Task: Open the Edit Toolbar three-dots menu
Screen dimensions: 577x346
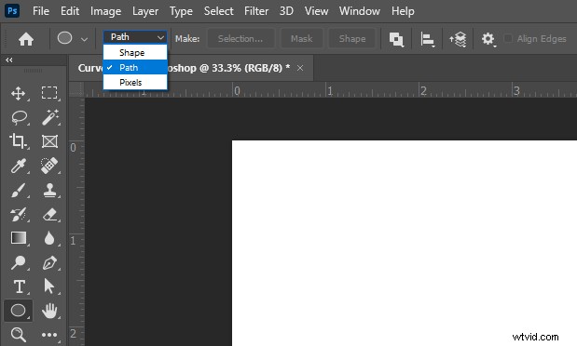Action: (49, 335)
